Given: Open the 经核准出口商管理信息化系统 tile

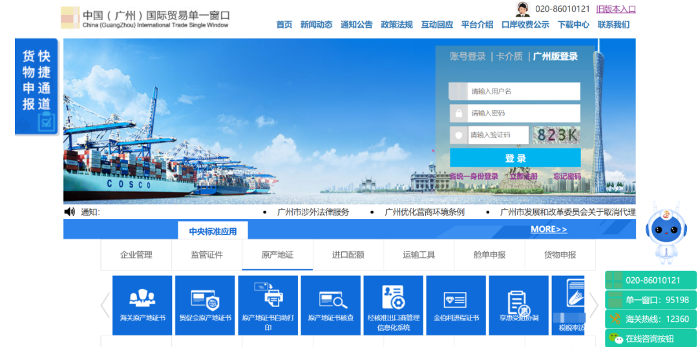Looking at the screenshot, I should point(393,305).
